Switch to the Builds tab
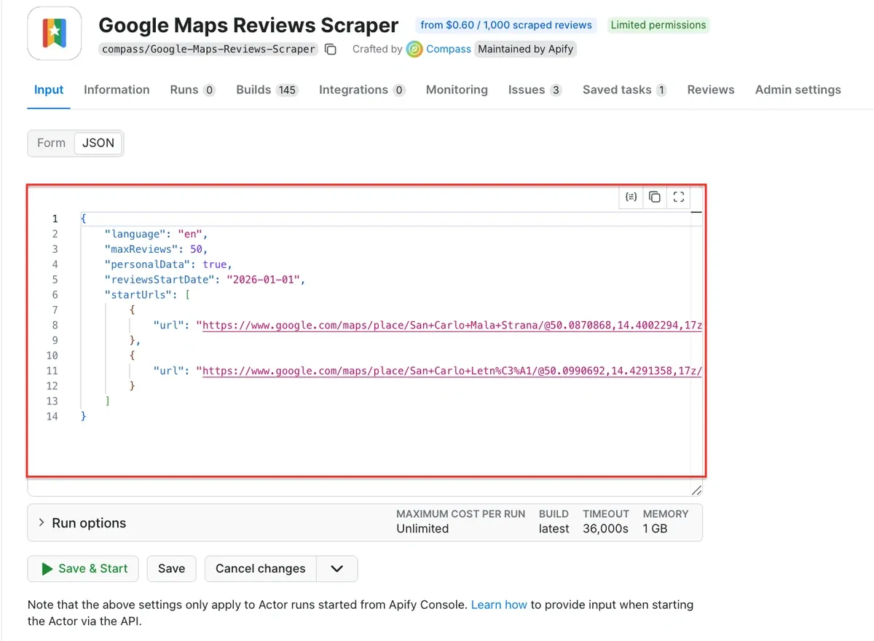Viewport: 874px width, 641px height. [267, 90]
